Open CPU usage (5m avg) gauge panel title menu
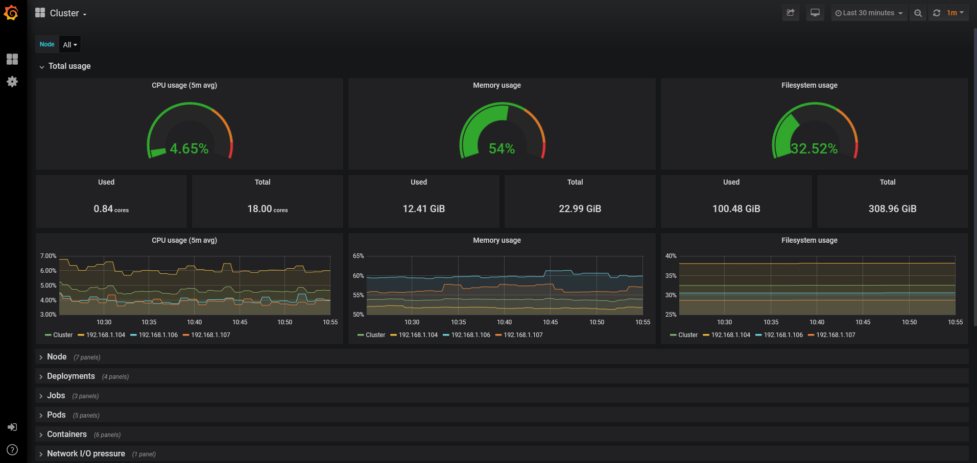 [x=184, y=85]
